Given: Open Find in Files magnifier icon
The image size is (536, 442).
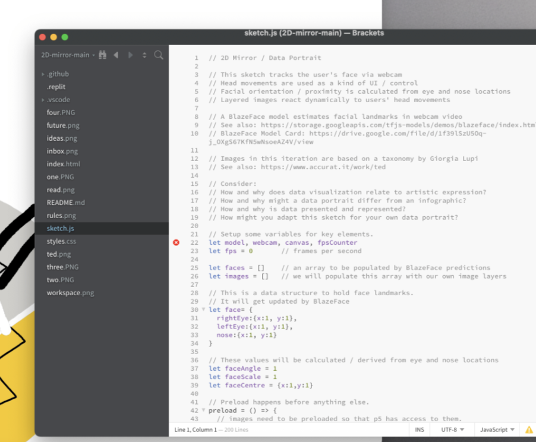Looking at the screenshot, I should (x=159, y=55).
